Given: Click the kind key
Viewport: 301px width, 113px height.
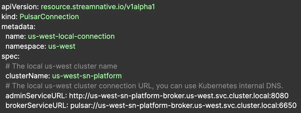Looking at the screenshot, I should pyautogui.click(x=9, y=17).
